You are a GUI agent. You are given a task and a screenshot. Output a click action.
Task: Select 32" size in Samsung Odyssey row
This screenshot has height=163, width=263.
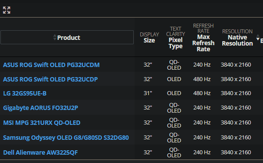tap(148, 138)
